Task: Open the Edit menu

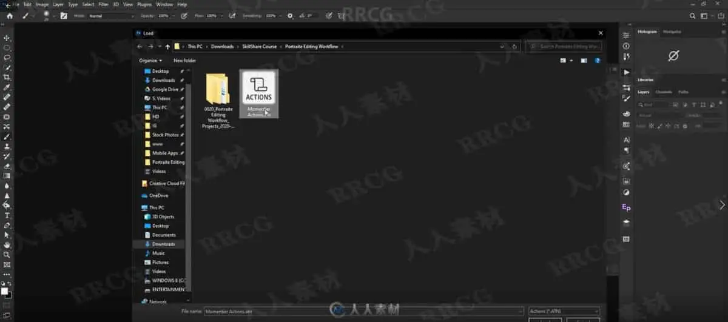Action: tap(27, 4)
